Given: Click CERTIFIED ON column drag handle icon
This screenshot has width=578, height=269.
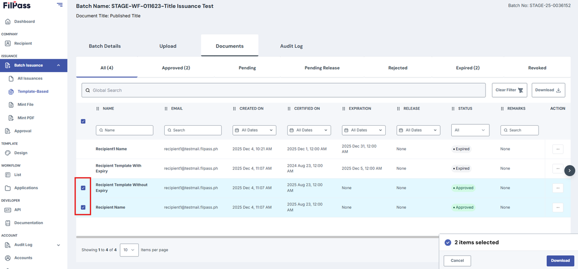Looking at the screenshot, I should click(289, 109).
